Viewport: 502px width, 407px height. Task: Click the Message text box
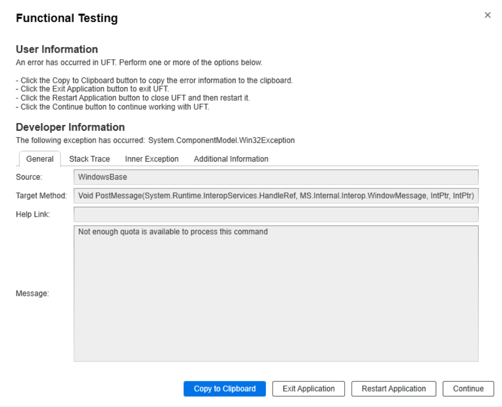pos(276,293)
